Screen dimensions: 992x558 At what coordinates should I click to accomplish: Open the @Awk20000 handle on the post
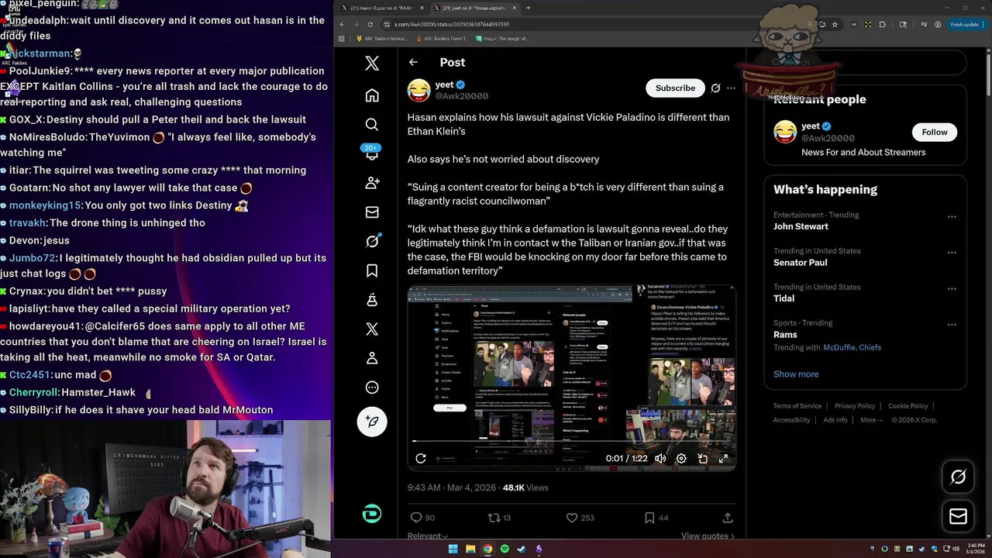coord(462,96)
